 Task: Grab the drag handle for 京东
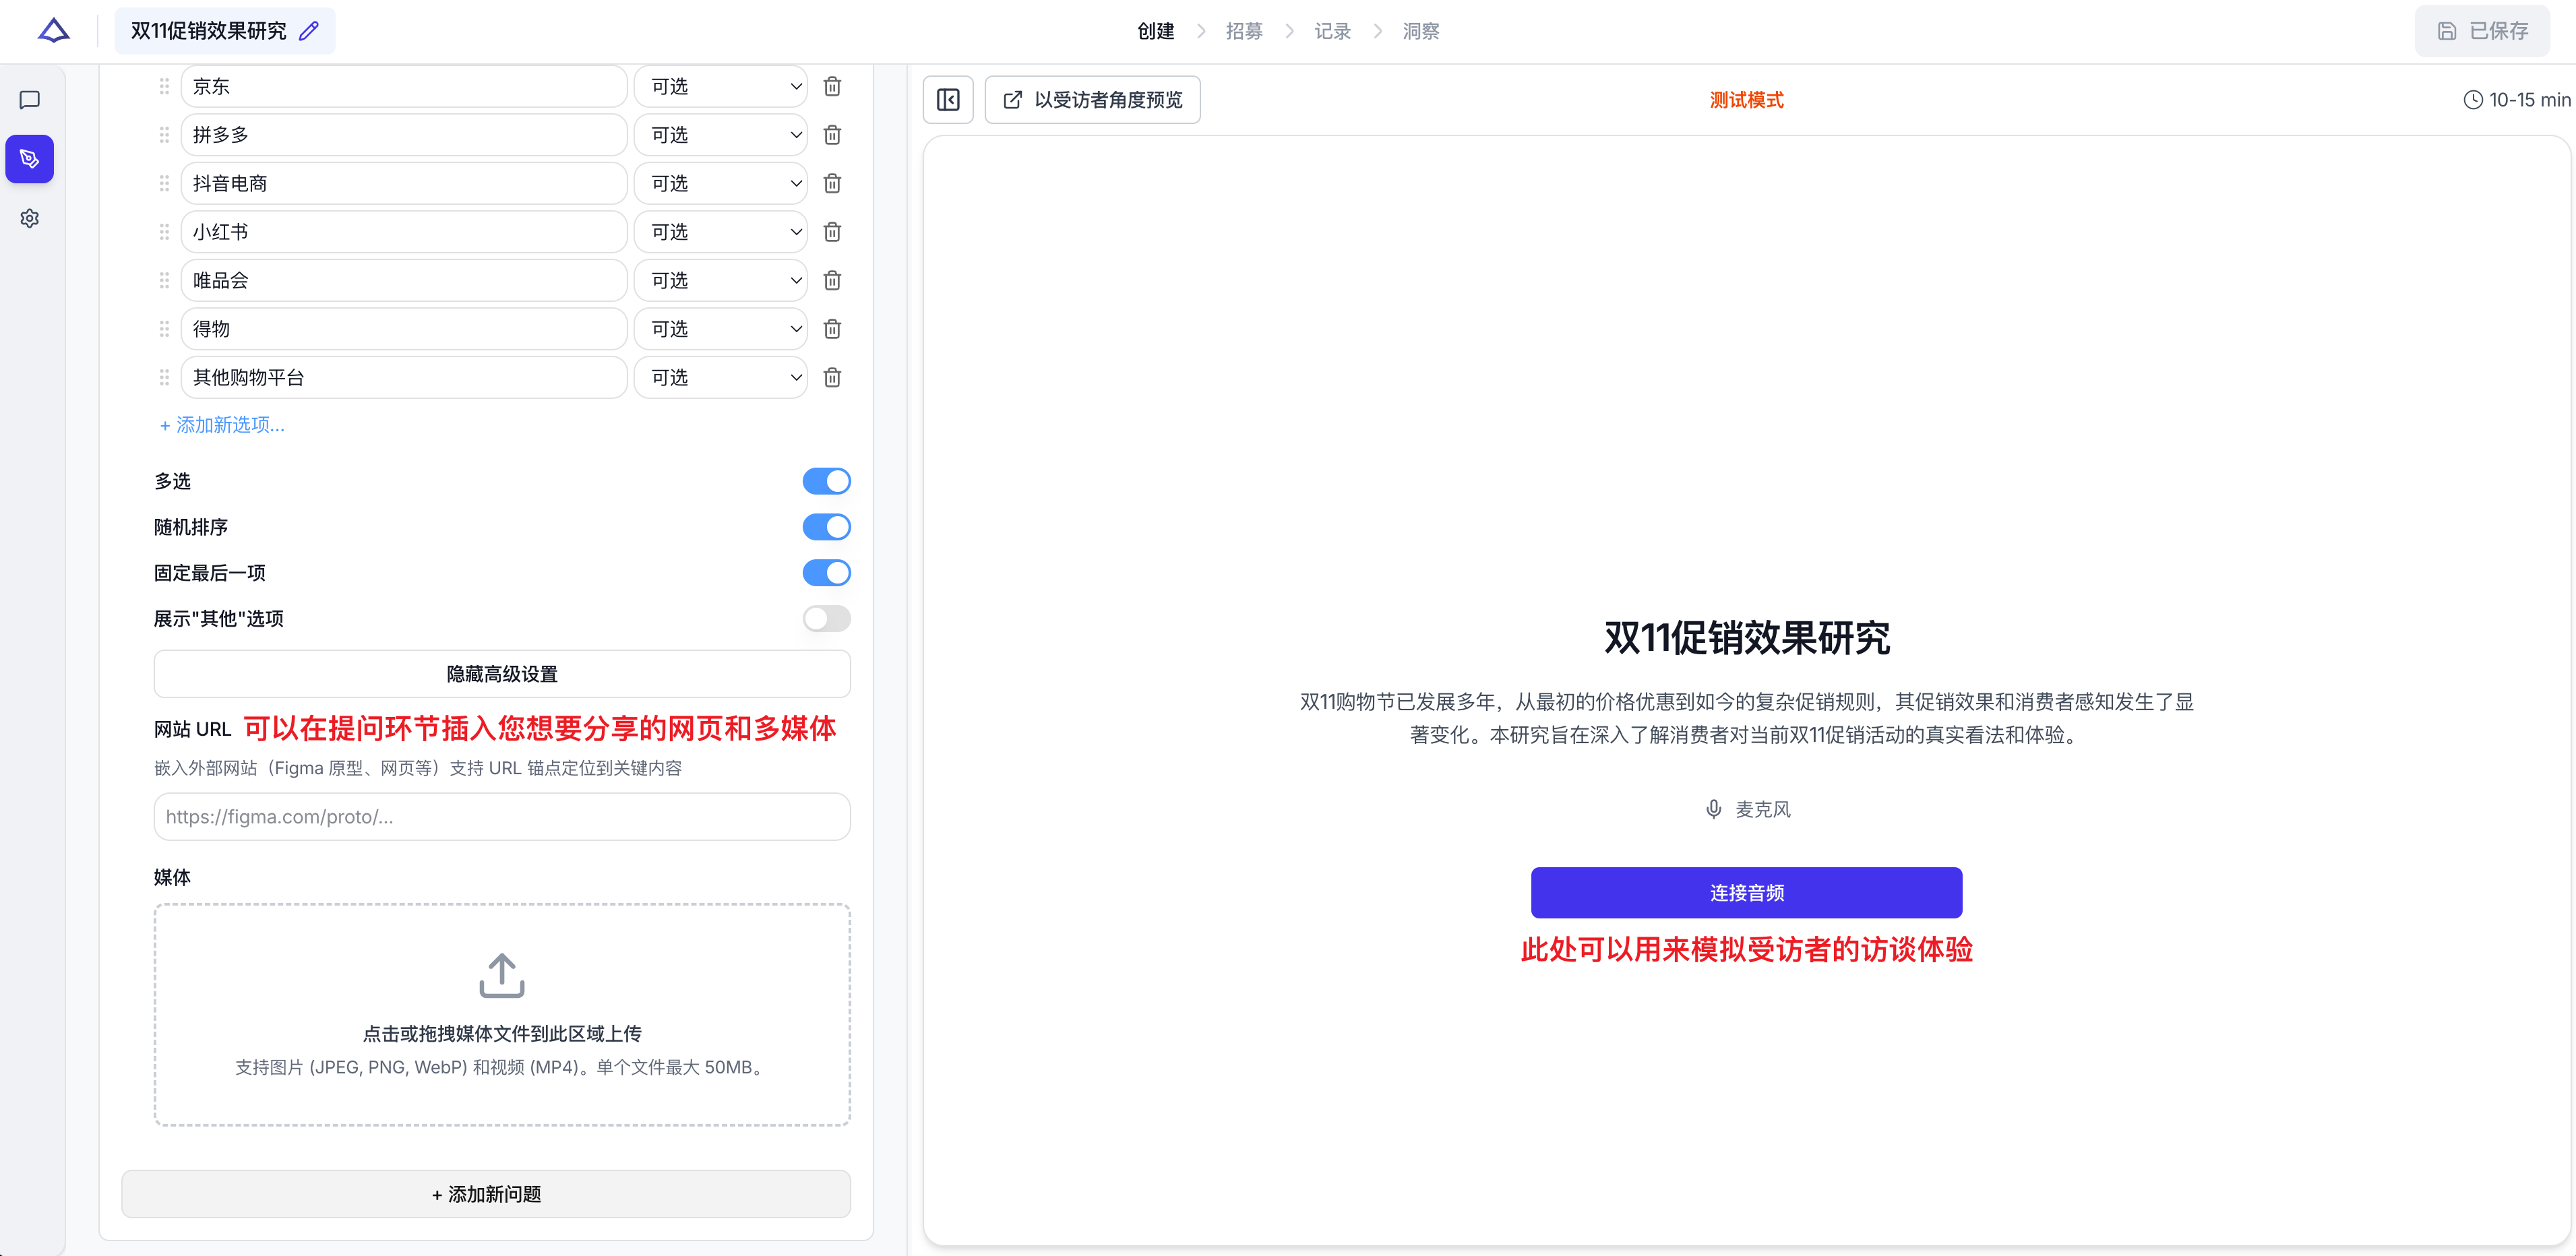[x=164, y=87]
